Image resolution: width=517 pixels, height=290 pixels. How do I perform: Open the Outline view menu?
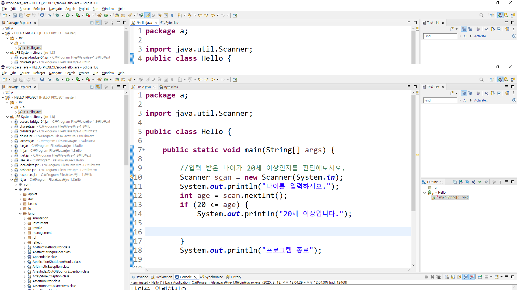[500, 182]
